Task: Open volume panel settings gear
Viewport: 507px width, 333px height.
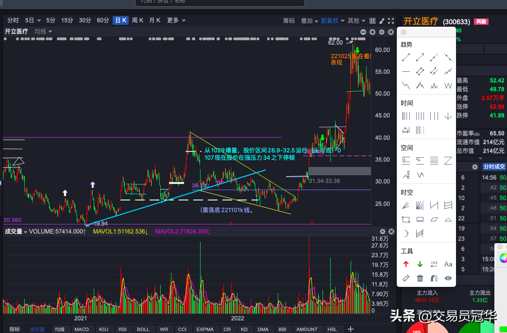Action: tap(383, 232)
